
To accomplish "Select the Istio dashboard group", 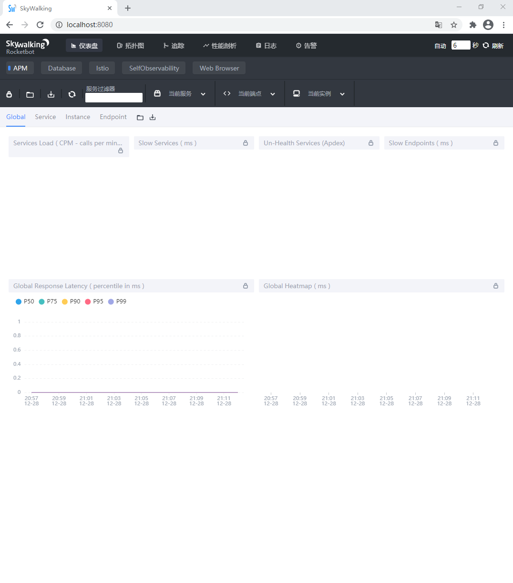I will pos(102,68).
